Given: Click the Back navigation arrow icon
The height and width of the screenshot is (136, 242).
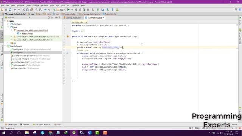Looking at the screenshot, I should point(45,9).
